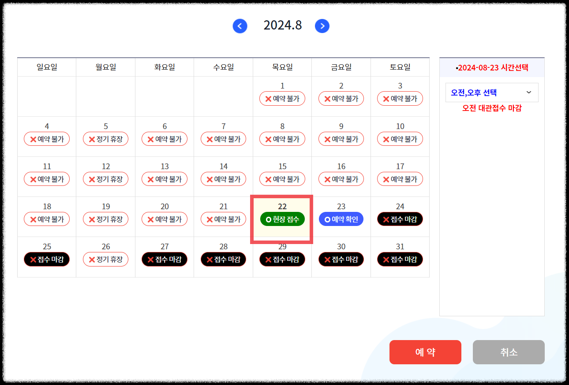The height and width of the screenshot is (385, 569).
Task: Click 예약 불가 badge on August 3
Action: tap(400, 99)
